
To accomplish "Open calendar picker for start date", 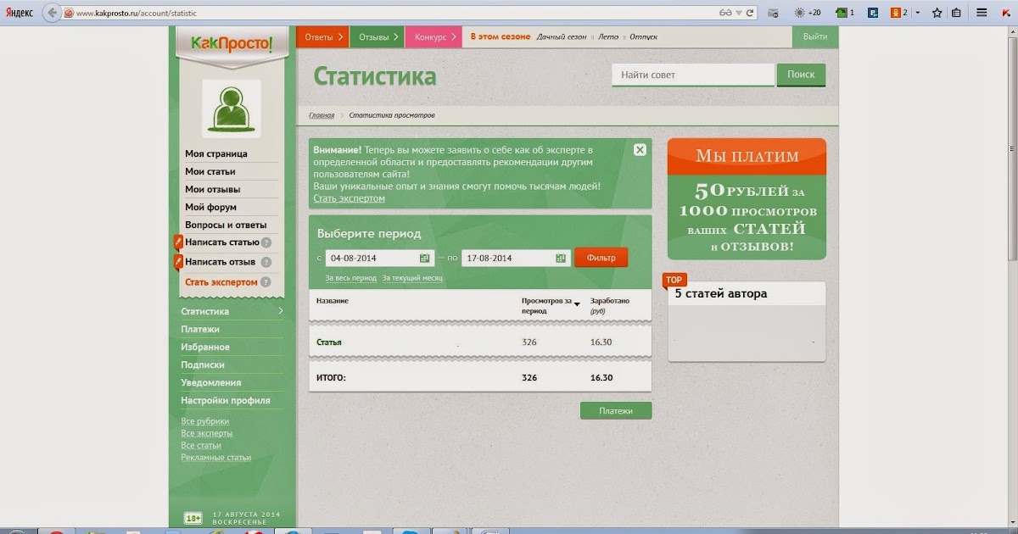I will pos(425,258).
